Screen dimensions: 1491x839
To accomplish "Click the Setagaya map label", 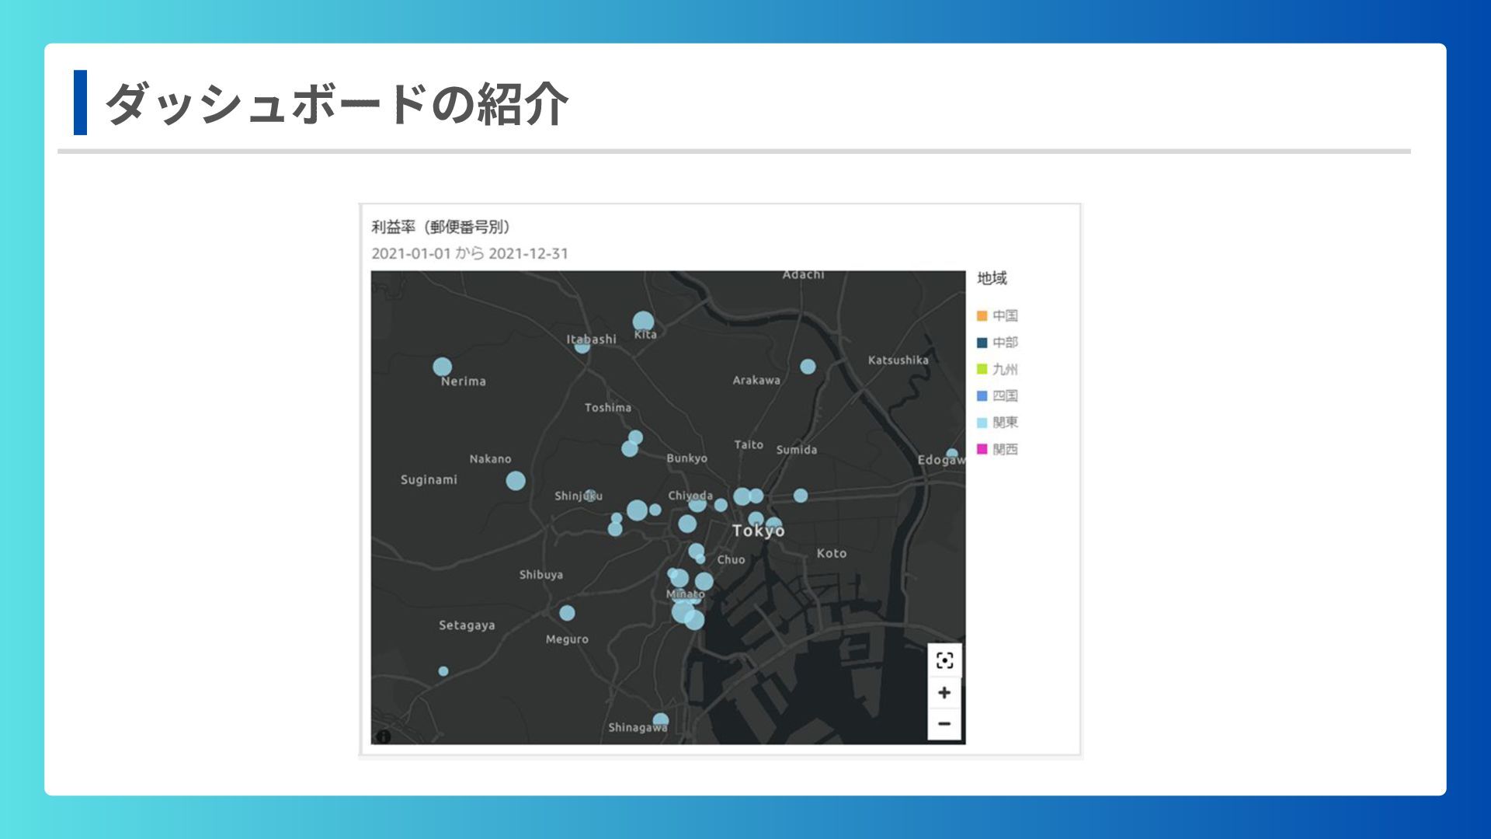I will [x=467, y=625].
